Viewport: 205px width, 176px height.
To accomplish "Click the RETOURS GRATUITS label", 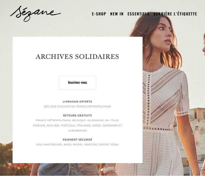I will (x=77, y=115).
